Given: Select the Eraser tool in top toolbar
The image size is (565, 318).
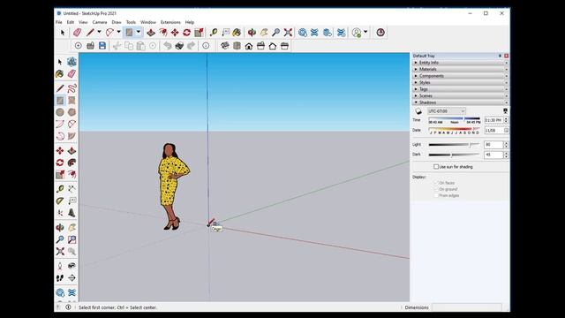Looking at the screenshot, I should 77,33.
